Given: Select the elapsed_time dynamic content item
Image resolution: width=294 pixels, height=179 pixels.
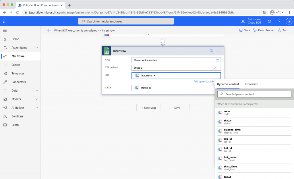Looking at the screenshot, I should 254,131.
